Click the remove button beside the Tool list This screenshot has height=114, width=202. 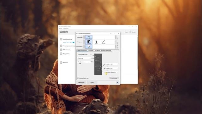coord(117,43)
